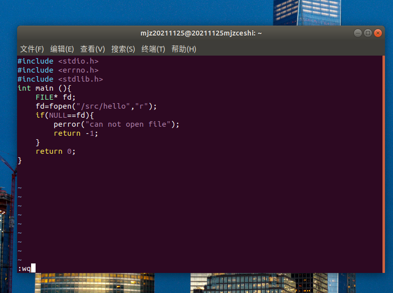Maximize the terminal window

[x=368, y=33]
